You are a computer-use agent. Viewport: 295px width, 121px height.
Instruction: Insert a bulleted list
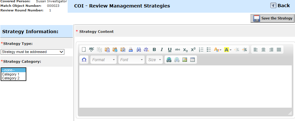[x=209, y=49]
